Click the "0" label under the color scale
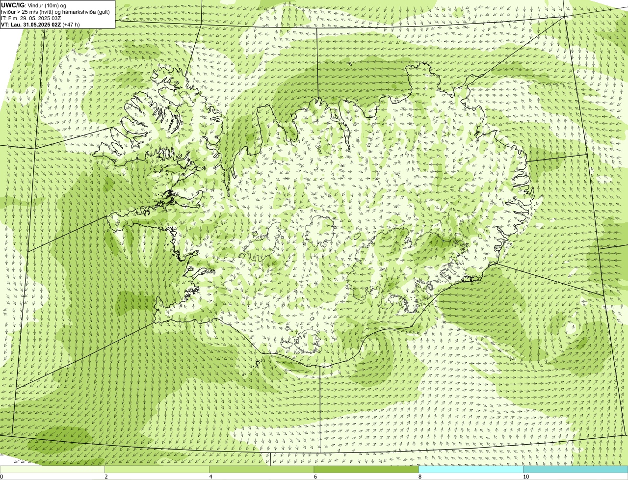The image size is (628, 480). (1, 477)
